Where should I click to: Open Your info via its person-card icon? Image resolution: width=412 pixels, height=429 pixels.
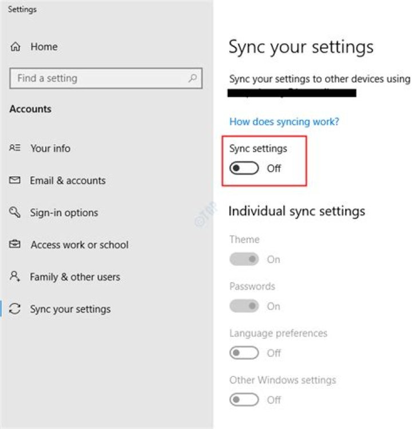tap(15, 148)
